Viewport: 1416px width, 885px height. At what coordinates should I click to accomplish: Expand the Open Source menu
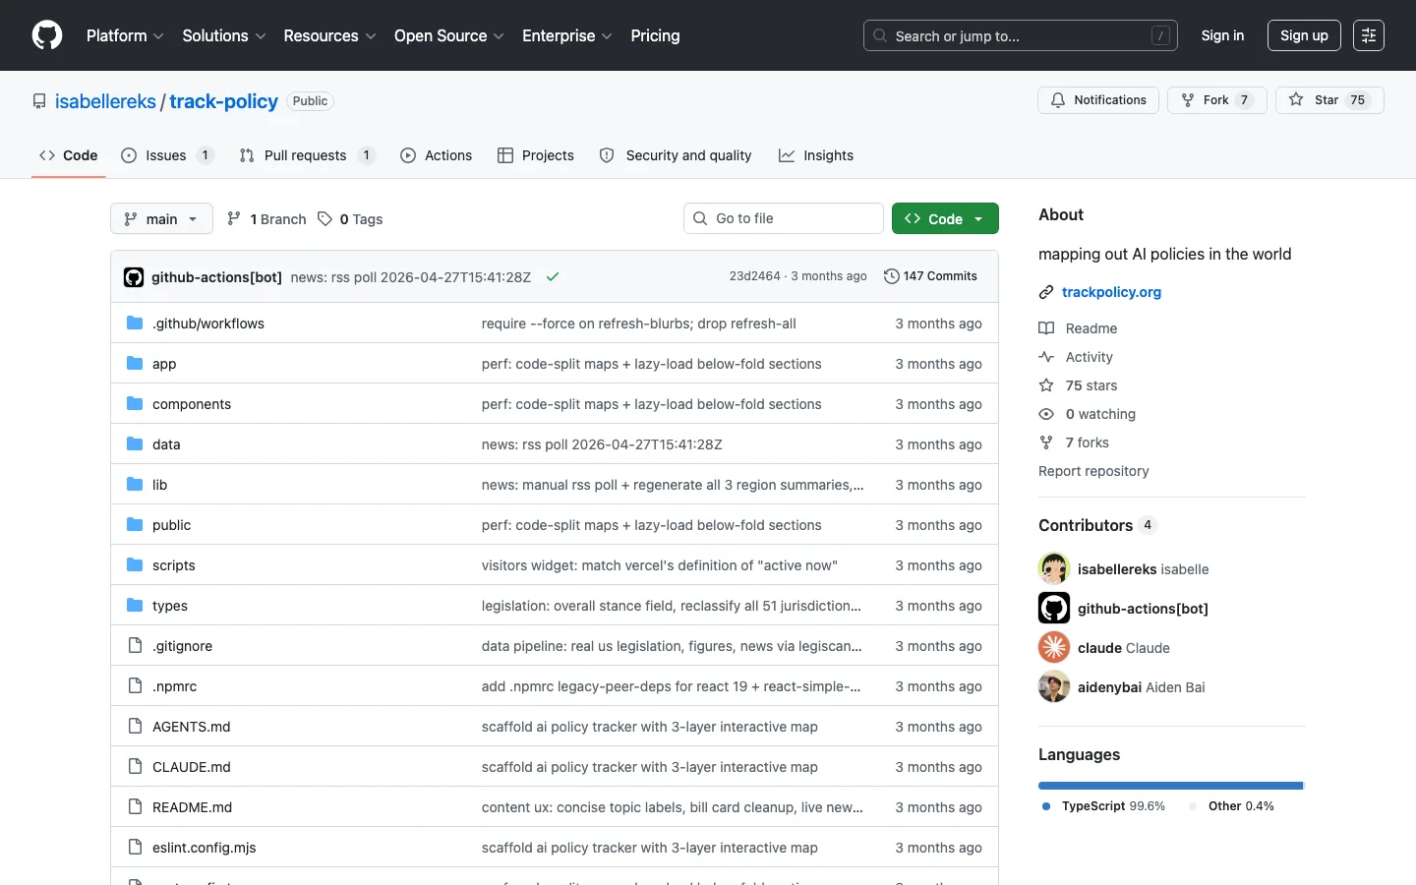[x=448, y=35]
